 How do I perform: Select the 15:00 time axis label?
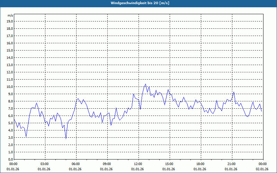(170, 164)
